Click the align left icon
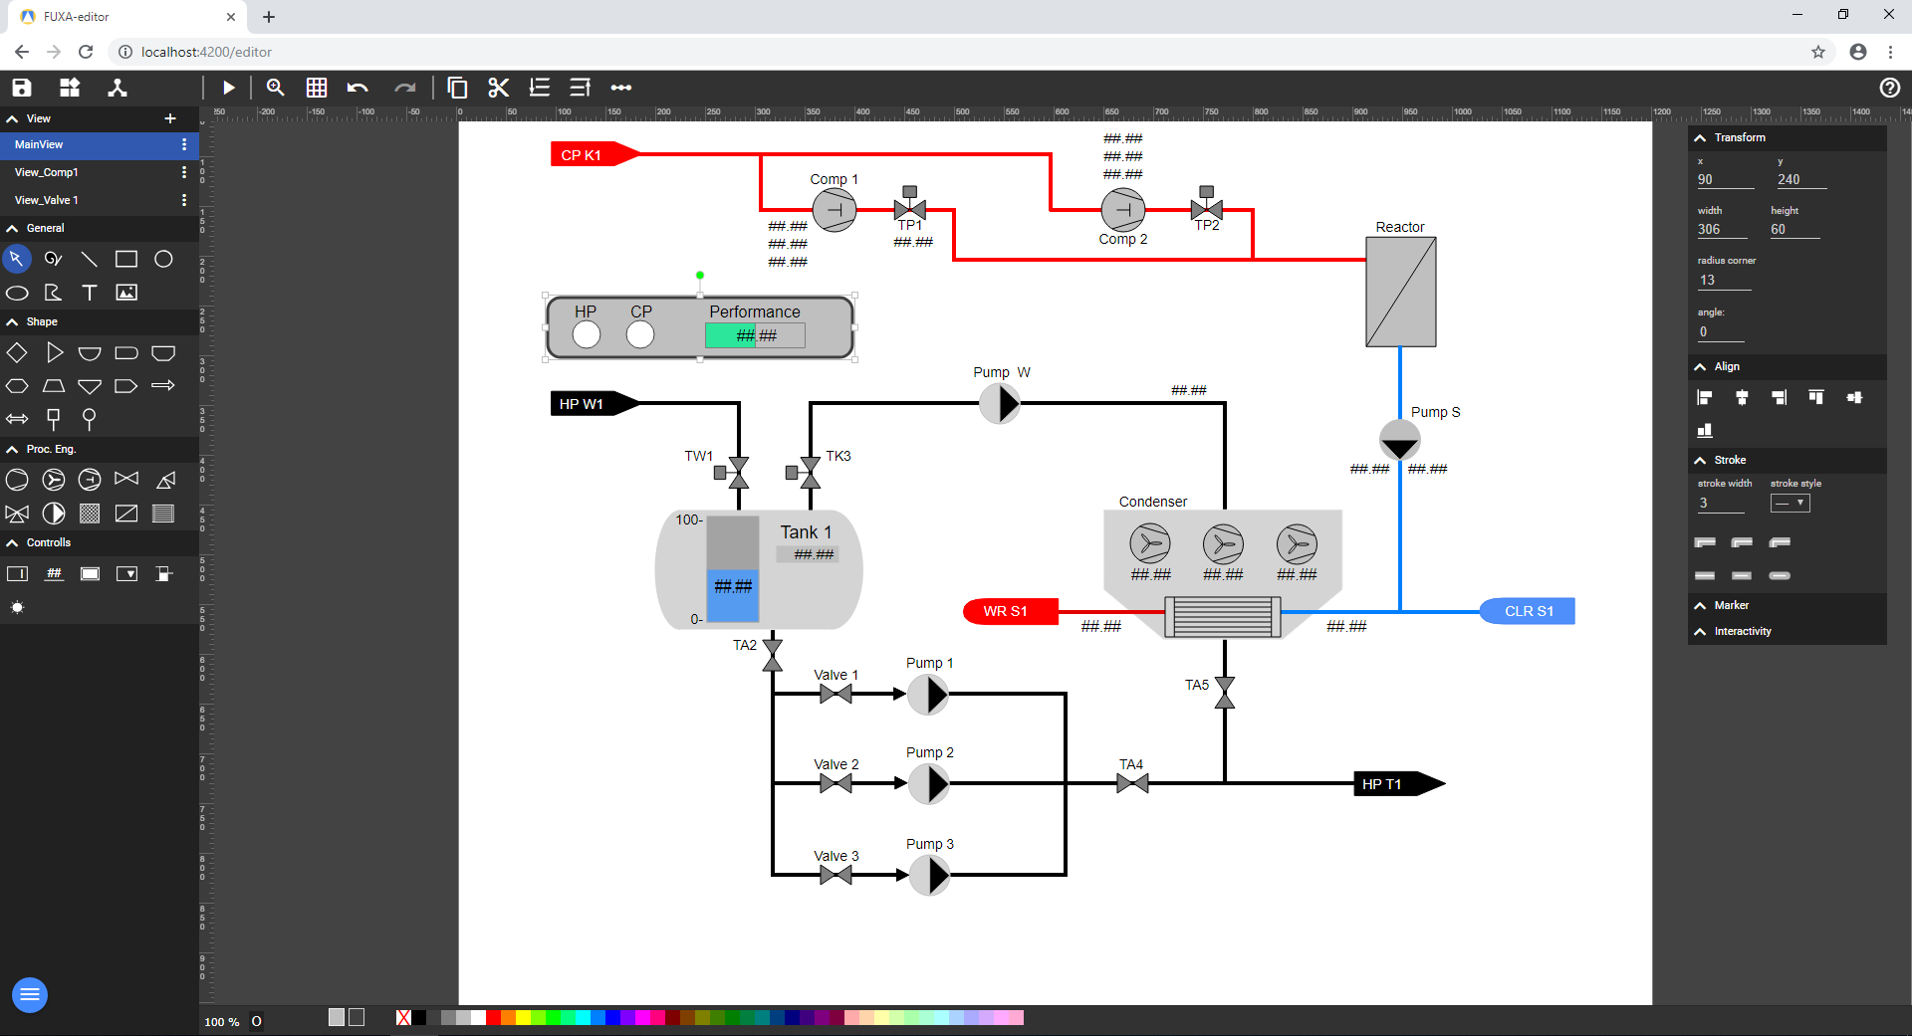1912x1036 pixels. tap(1704, 397)
